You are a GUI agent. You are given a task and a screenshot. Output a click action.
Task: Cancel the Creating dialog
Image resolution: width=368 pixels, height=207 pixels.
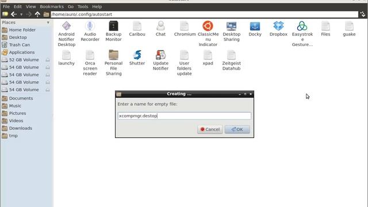210,129
